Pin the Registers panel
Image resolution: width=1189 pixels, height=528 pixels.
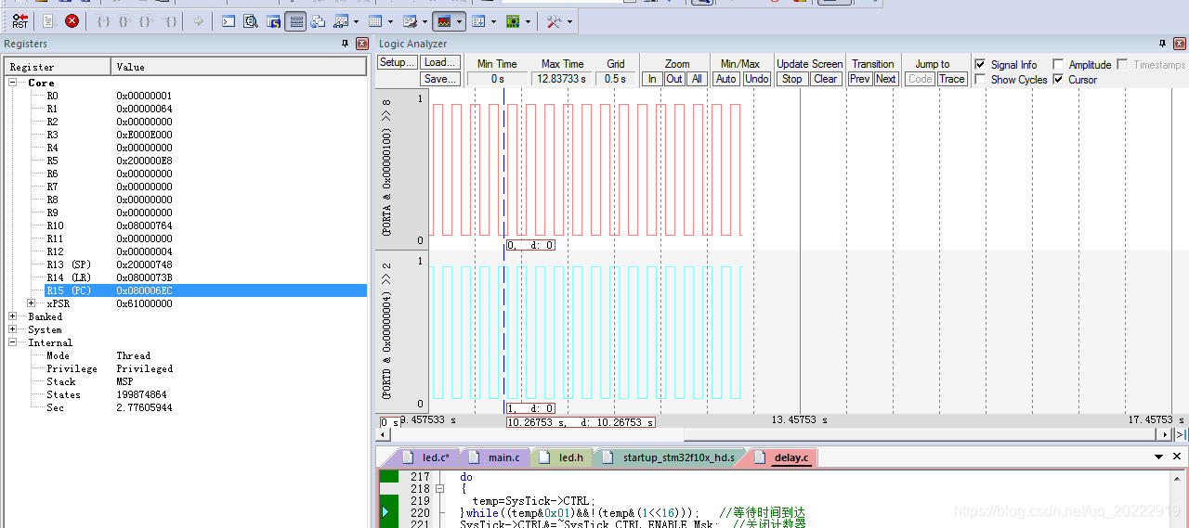[346, 44]
